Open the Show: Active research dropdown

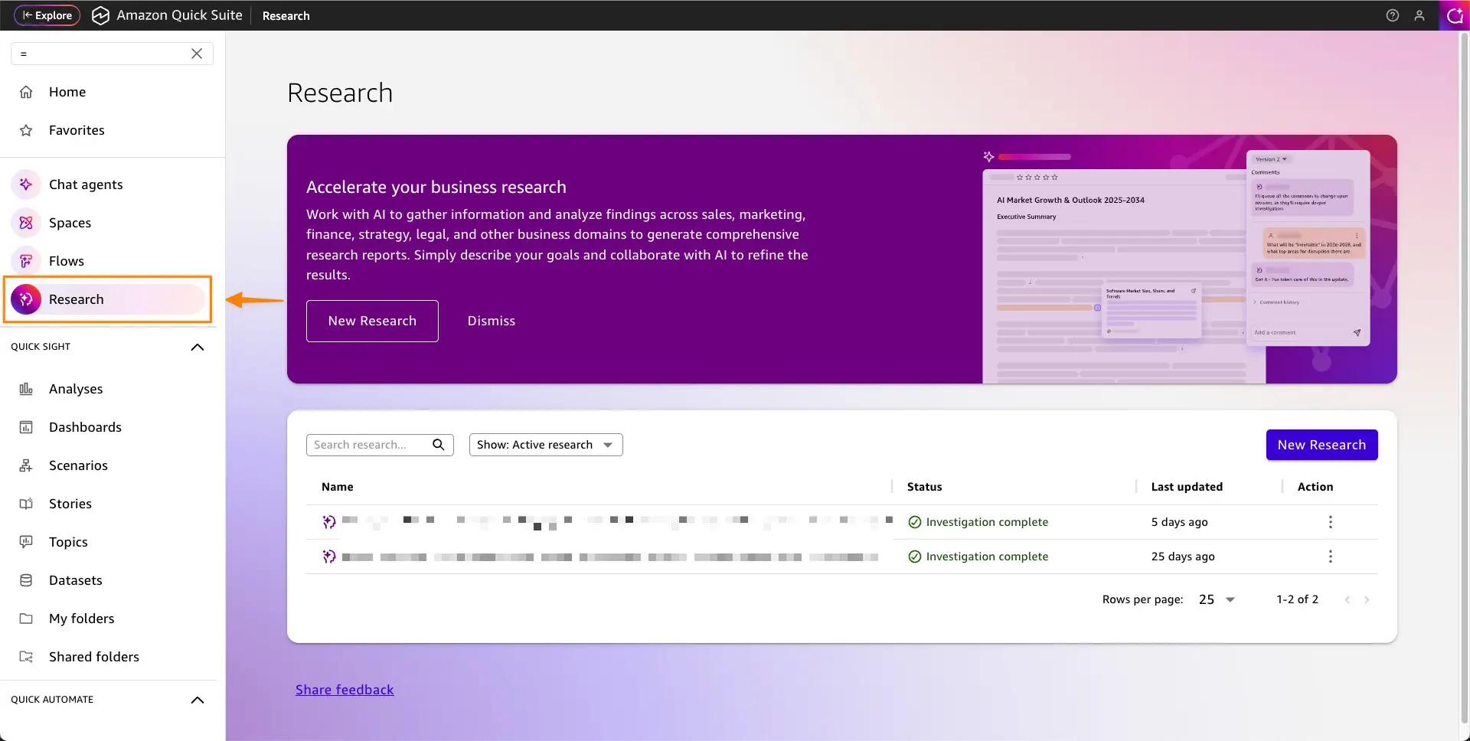[545, 445]
